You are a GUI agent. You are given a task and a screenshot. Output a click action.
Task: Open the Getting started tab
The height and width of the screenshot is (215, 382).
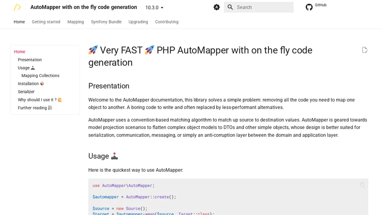(46, 22)
